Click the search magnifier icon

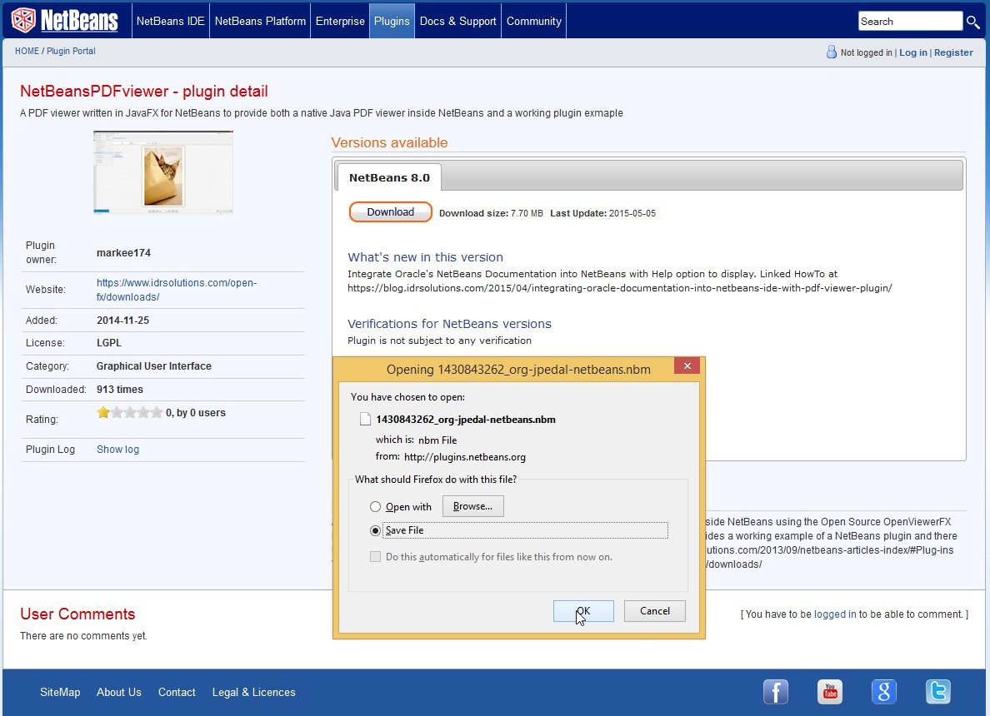click(x=972, y=22)
